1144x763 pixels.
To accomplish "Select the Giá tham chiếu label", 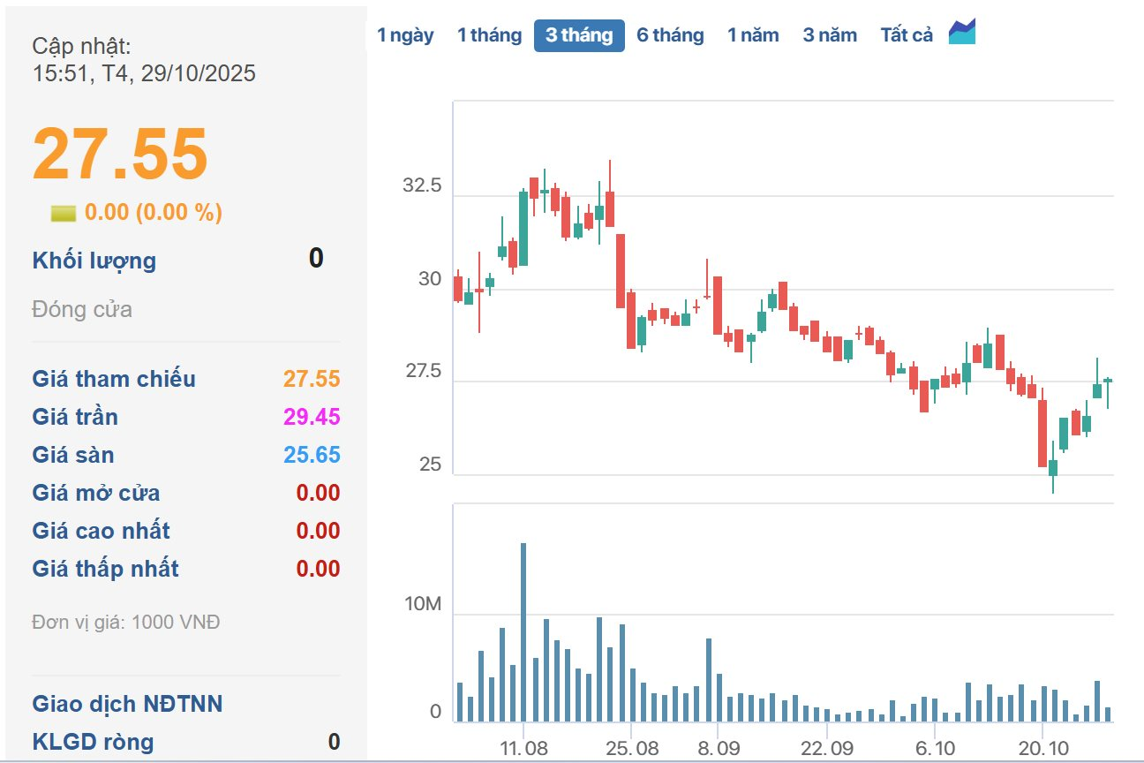I will [x=114, y=379].
